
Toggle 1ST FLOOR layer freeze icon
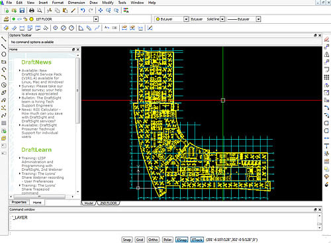coord(19,19)
